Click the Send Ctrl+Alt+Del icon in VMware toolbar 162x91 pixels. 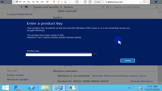[54, 2]
